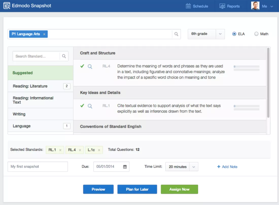279x205 pixels.
Task: Switch to the Suggested standards section
Action: point(22,73)
